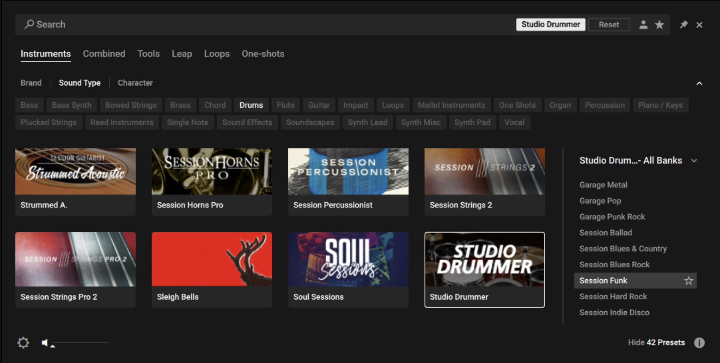Favorite the Session Funk preset star
720x363 pixels.
click(x=688, y=280)
